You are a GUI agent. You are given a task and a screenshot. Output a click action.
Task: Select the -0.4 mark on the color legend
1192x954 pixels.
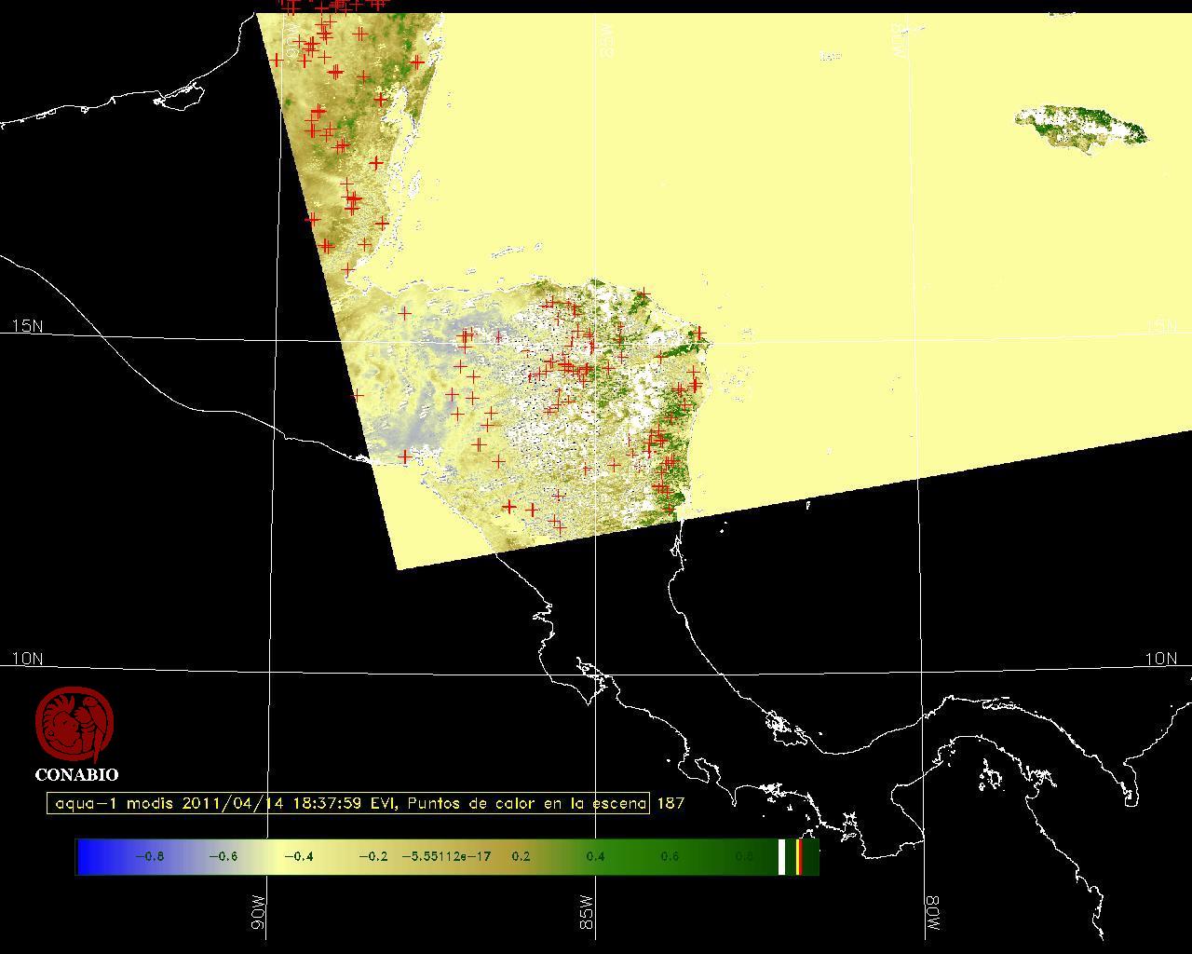(297, 856)
